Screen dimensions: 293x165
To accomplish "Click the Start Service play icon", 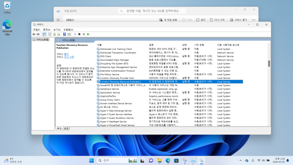I will point(75,34).
